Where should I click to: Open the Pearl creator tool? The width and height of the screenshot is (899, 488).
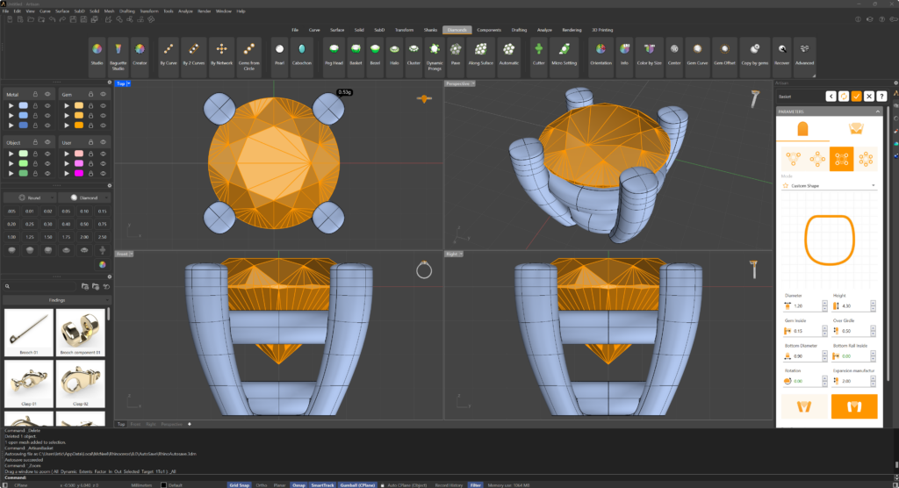point(279,54)
